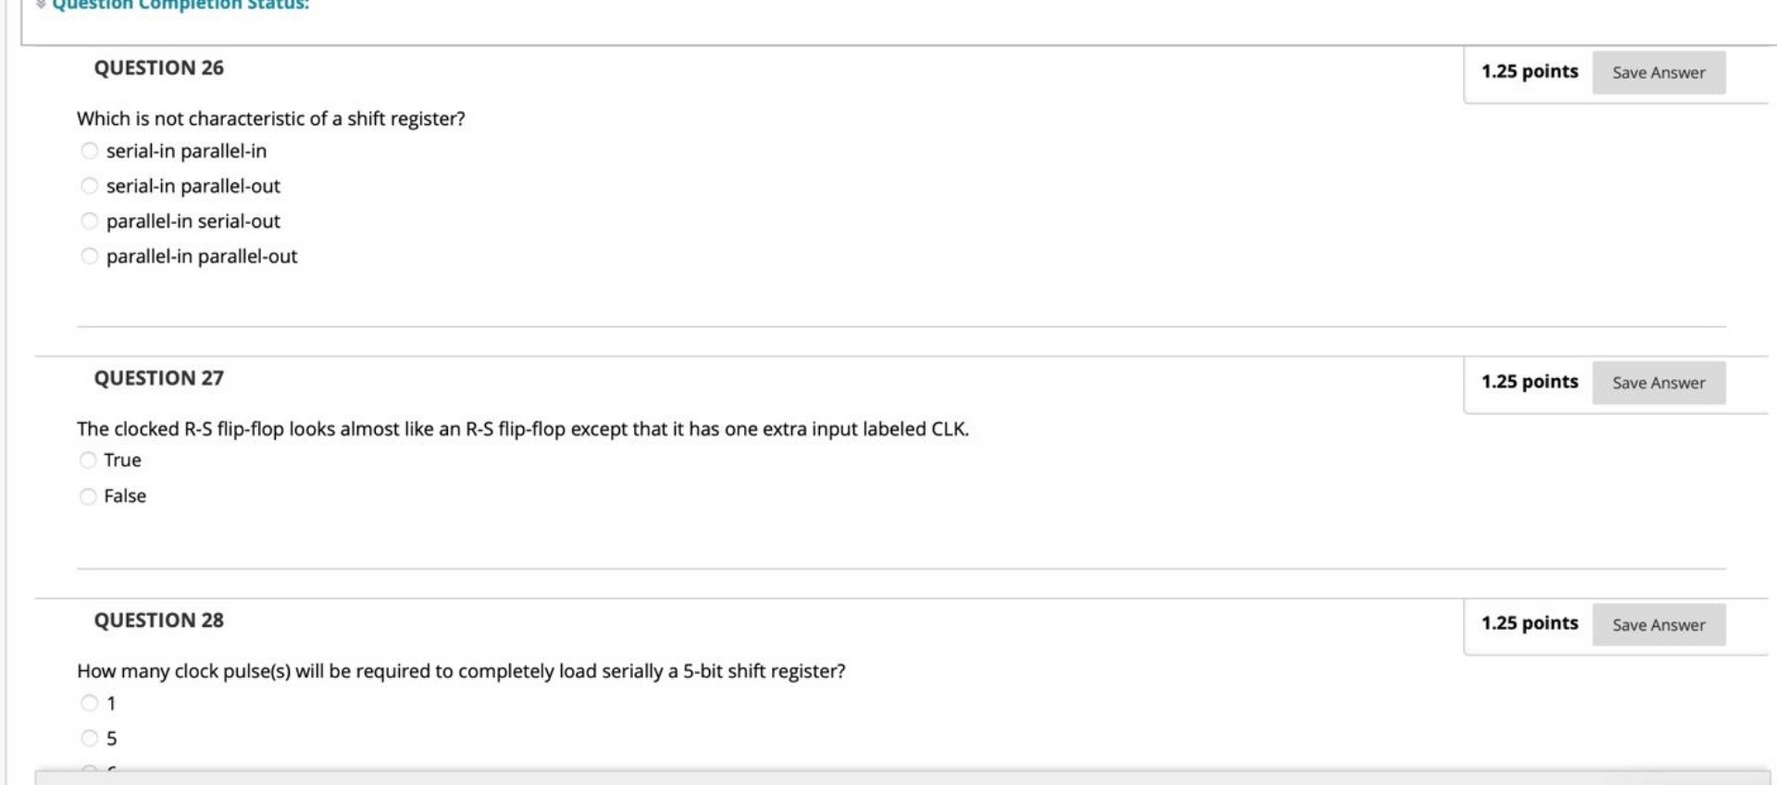Click the clocked R-S flip-flop statement text
The height and width of the screenshot is (785, 1777).
point(522,429)
